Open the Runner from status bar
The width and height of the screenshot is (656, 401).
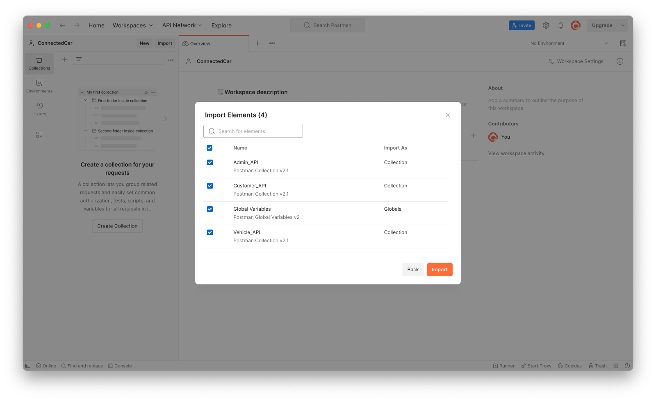tap(503, 366)
